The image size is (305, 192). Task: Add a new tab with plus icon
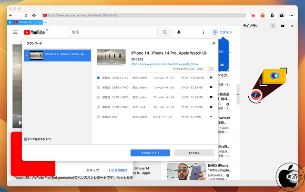point(45,22)
